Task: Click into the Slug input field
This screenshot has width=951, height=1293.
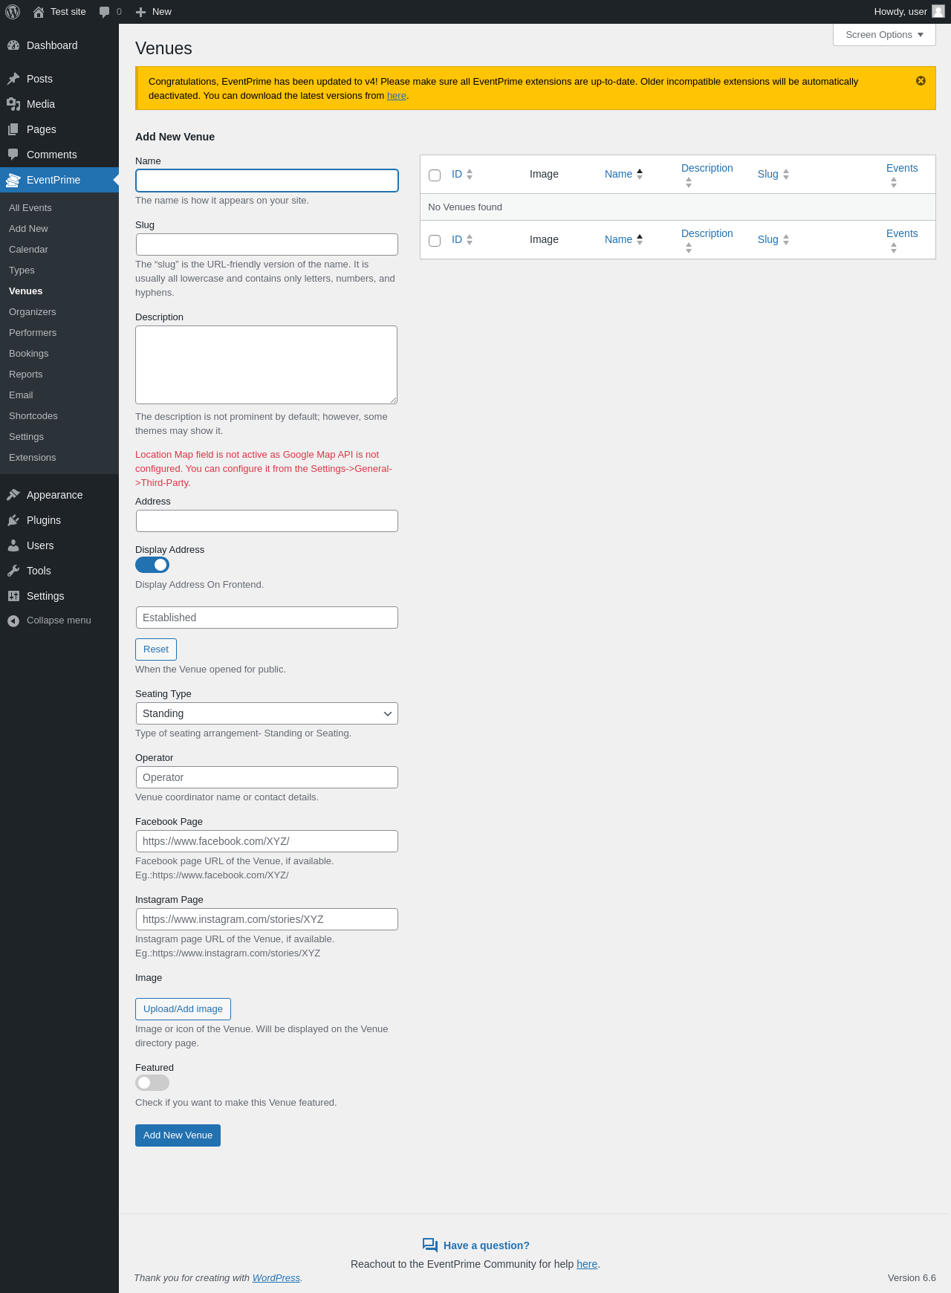Action: [267, 244]
